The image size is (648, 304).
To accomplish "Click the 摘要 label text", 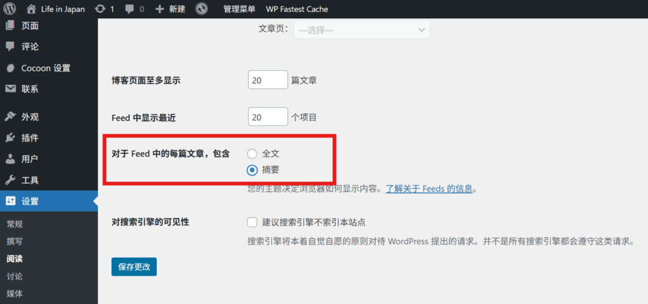I will pyautogui.click(x=271, y=170).
